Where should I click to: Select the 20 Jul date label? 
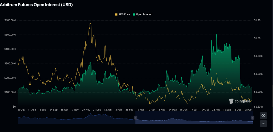tap(21, 109)
